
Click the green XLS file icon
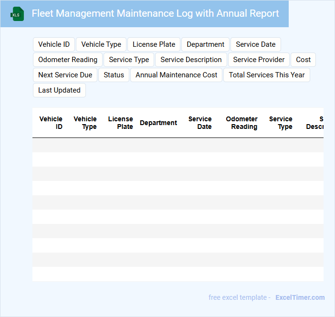click(18, 14)
